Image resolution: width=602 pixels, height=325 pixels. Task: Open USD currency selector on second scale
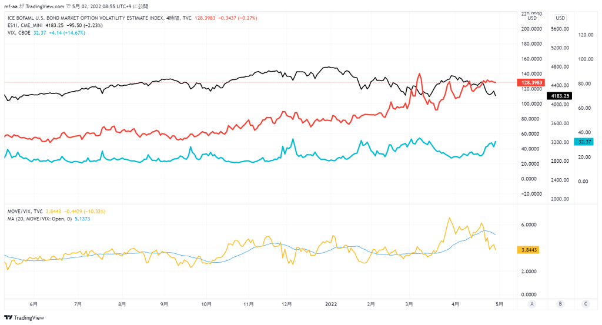tap(560, 18)
